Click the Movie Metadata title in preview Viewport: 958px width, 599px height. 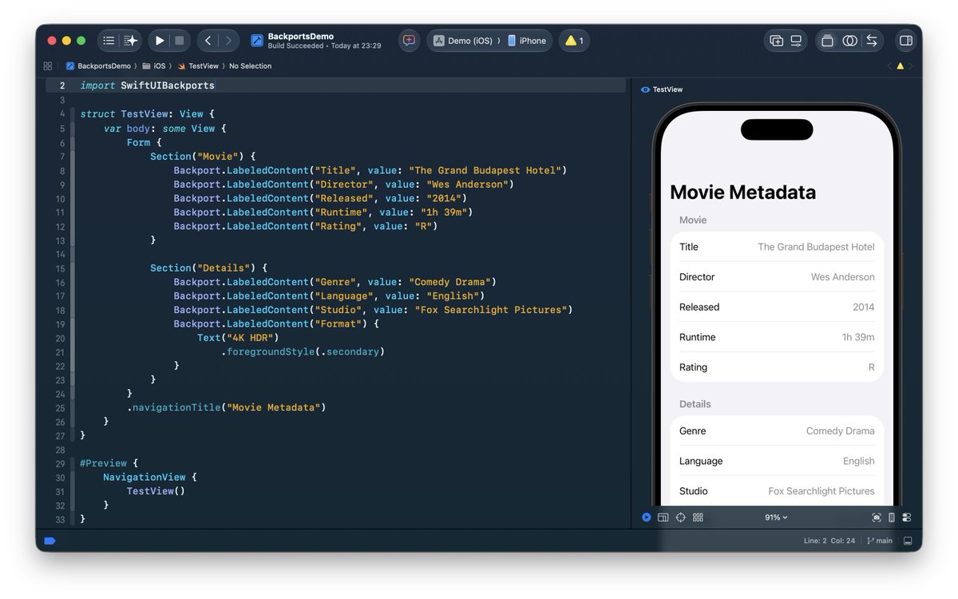pyautogui.click(x=742, y=192)
